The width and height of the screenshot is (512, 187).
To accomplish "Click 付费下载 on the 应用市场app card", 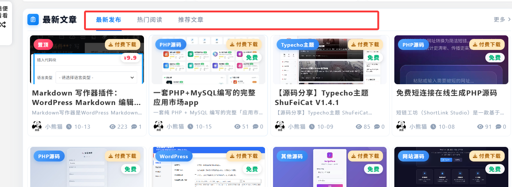I will (243, 44).
